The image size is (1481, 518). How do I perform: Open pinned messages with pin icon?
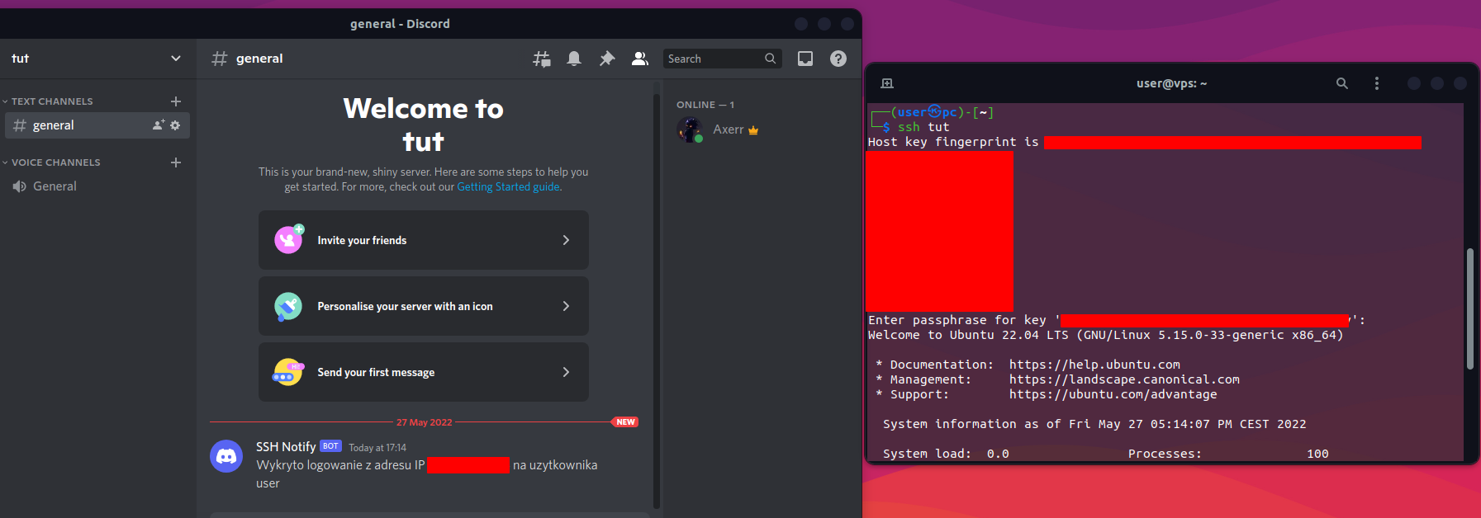point(607,59)
